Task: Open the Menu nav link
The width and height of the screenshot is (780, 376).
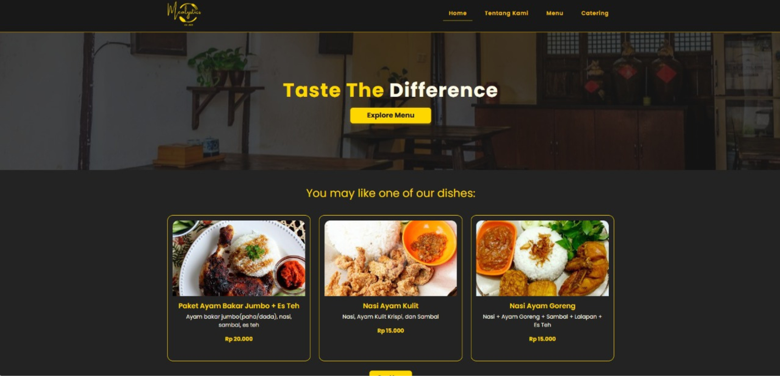Action: (555, 13)
